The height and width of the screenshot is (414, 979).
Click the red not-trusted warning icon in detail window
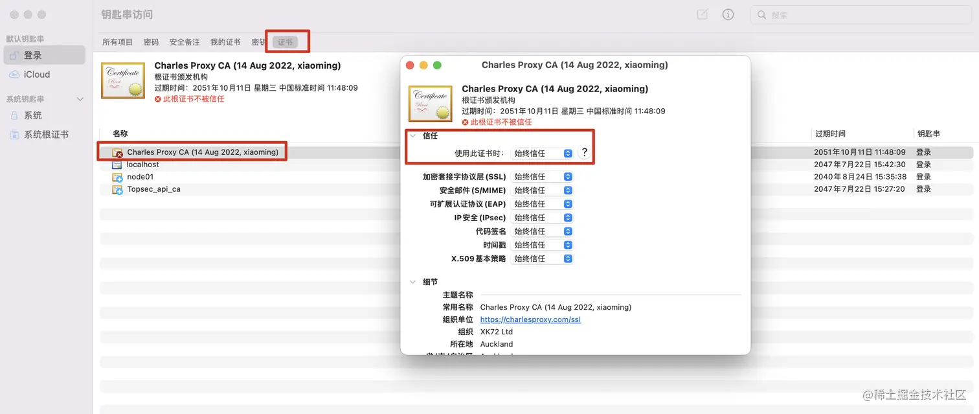(466, 122)
